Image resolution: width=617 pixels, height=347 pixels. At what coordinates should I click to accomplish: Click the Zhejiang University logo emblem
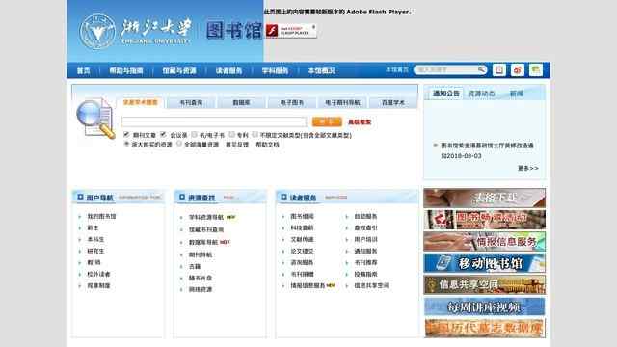(x=97, y=32)
